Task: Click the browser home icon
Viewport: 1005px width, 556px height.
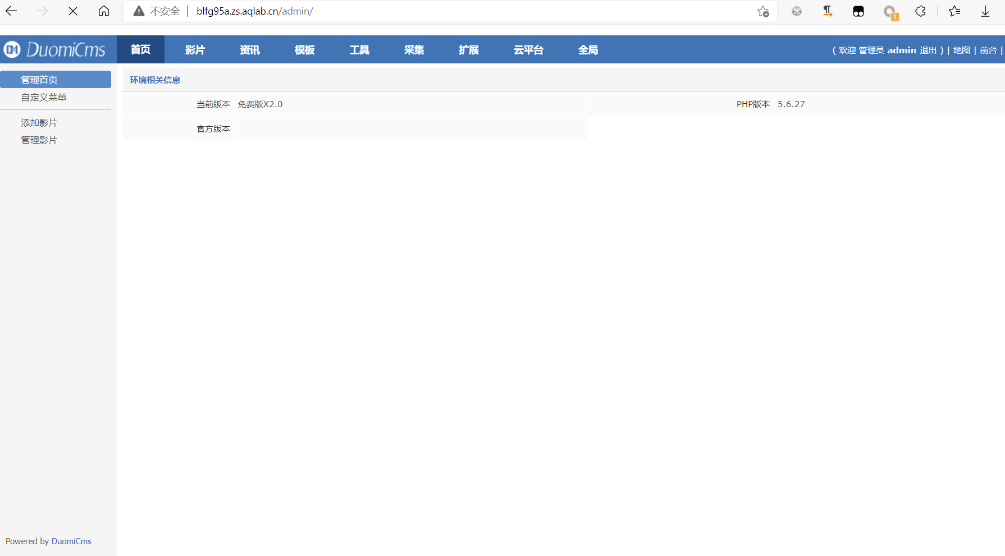Action: [x=103, y=11]
